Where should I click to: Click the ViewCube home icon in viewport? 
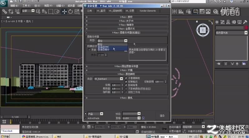click(x=197, y=21)
